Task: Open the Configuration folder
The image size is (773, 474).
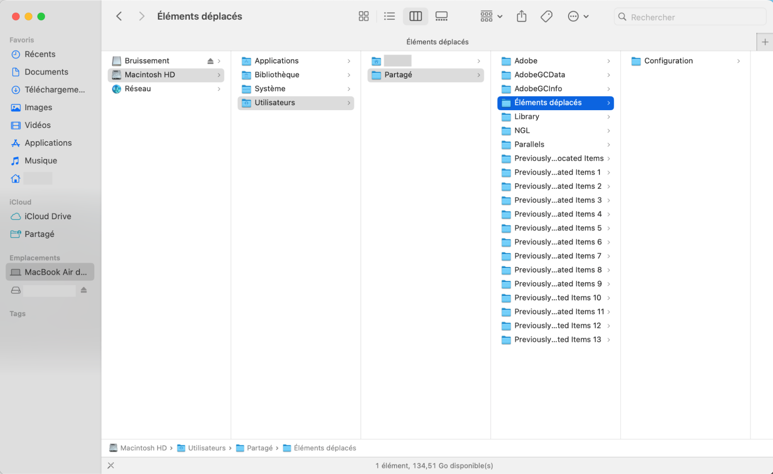Action: (x=686, y=61)
